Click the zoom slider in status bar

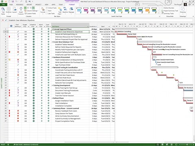pyautogui.click(x=187, y=144)
